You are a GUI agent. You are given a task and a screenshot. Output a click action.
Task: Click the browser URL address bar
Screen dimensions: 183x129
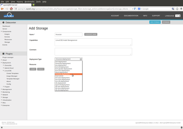click(x=73, y=9)
